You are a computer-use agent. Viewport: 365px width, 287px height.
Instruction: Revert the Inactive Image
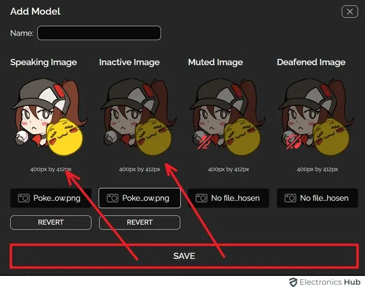pyautogui.click(x=140, y=222)
